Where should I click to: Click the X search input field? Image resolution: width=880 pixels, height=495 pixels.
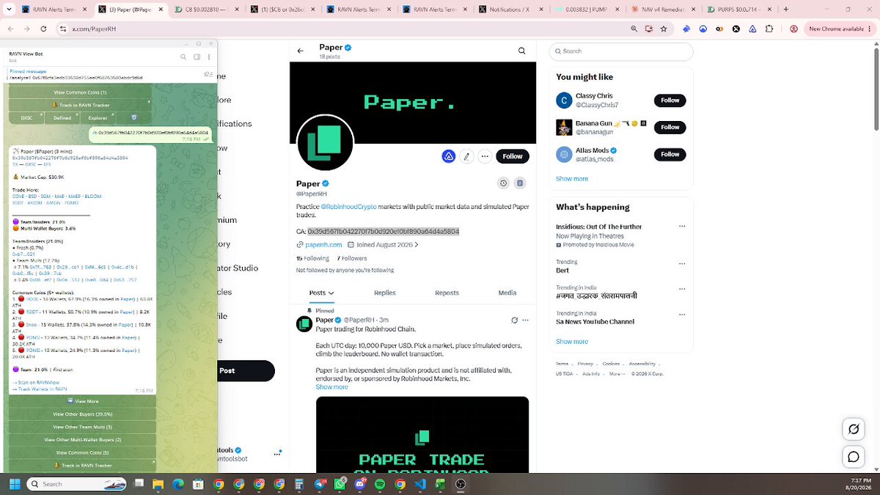pos(621,51)
